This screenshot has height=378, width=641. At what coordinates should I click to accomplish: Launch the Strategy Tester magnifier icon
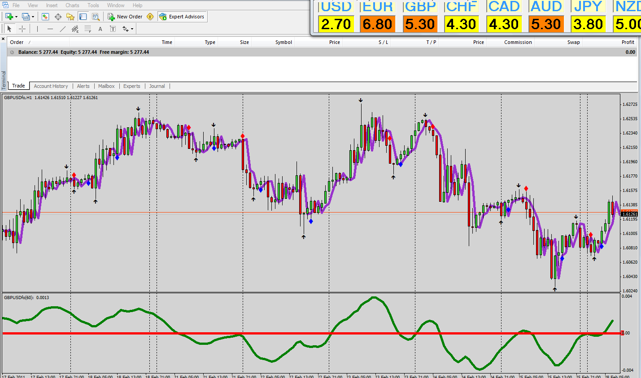click(x=96, y=17)
